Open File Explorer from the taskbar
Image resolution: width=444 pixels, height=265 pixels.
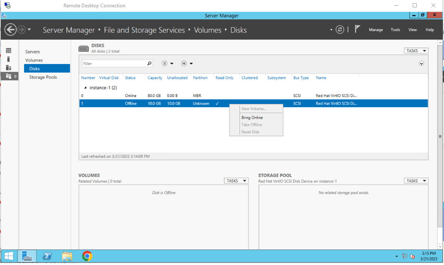[x=67, y=256]
